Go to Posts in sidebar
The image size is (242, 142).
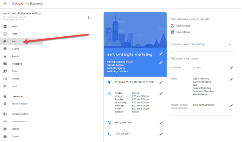(14, 34)
